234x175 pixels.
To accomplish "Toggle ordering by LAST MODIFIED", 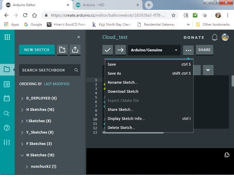I will [56, 84].
